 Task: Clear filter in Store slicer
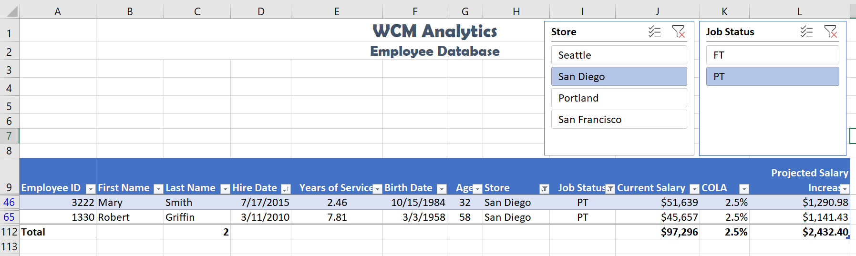coord(679,32)
